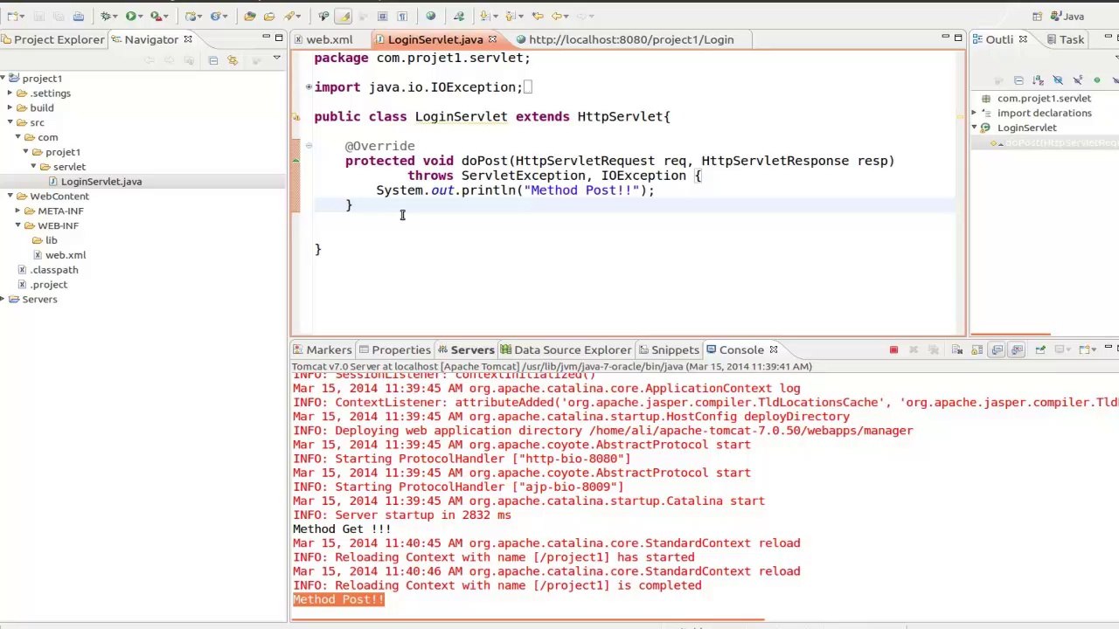
Task: Open the Java perspective
Action: 1067,16
